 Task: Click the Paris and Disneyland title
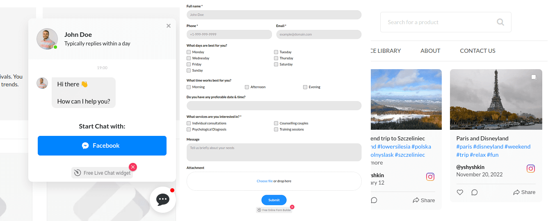coord(482,138)
